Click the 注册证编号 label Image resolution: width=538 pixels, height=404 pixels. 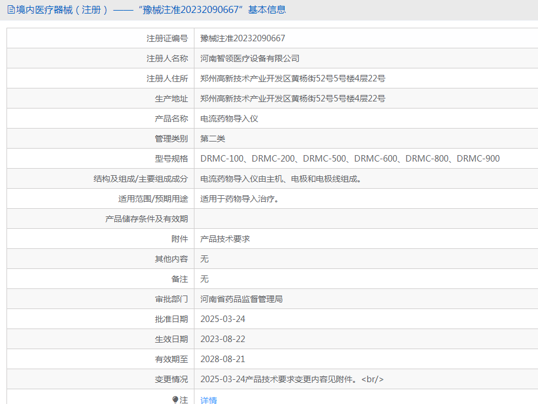pos(167,38)
